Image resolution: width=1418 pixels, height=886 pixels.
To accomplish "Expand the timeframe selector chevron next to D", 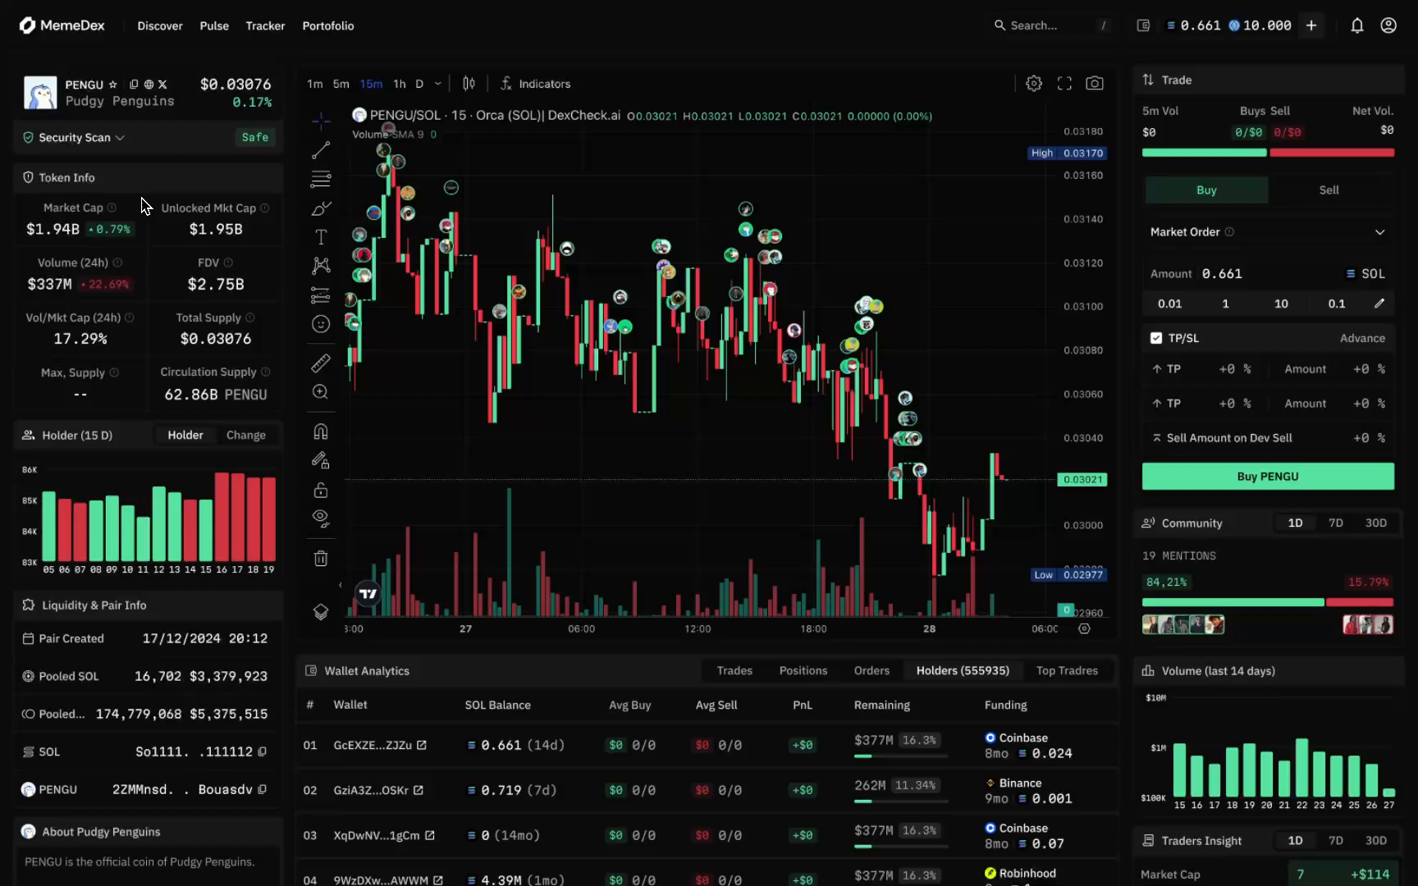I will pos(437,83).
